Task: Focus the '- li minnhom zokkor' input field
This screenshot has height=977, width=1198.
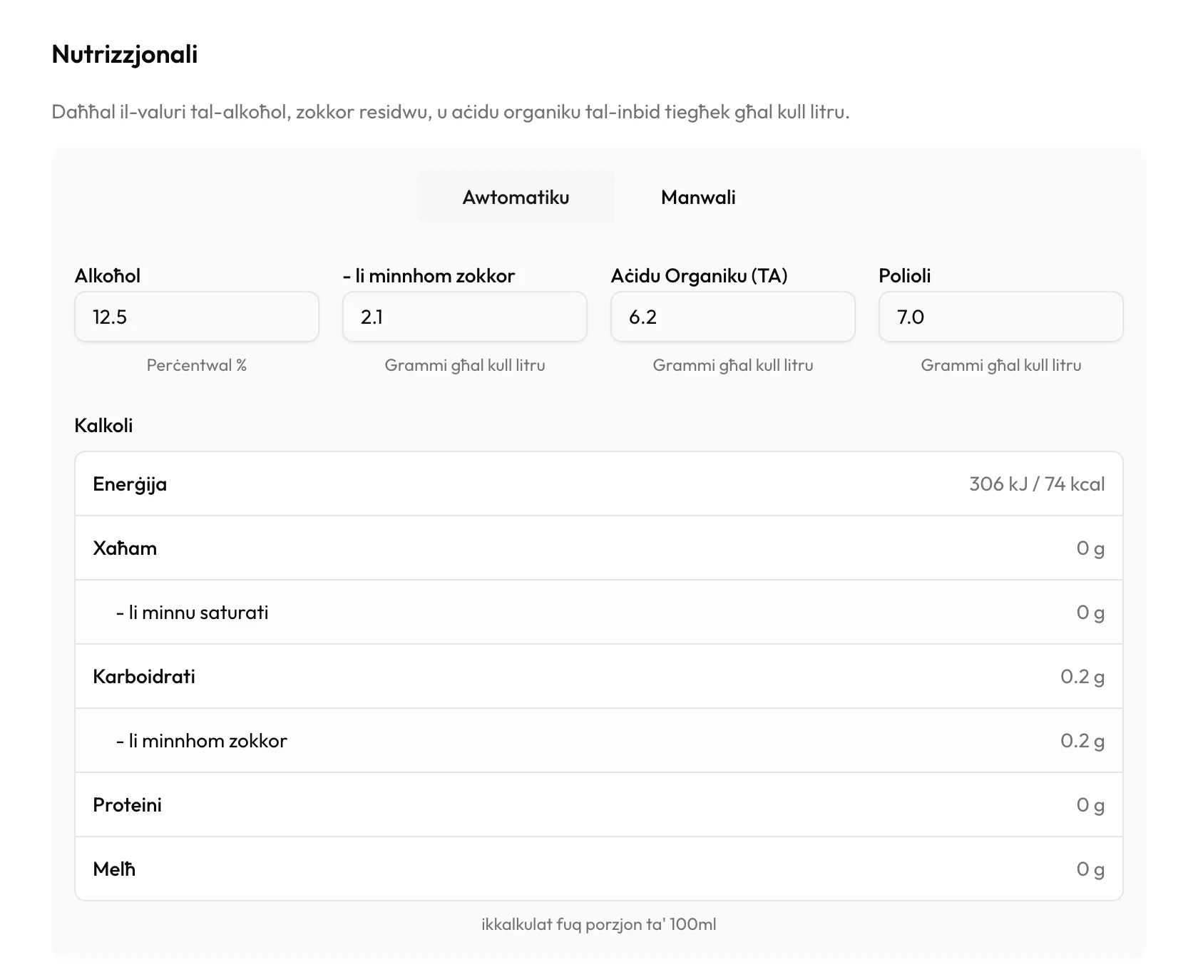Action: 465,317
